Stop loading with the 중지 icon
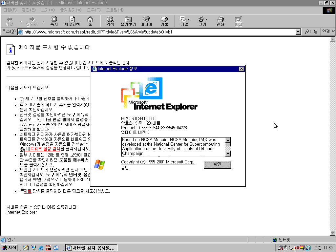This screenshot has width=336, height=252. coord(54,21)
